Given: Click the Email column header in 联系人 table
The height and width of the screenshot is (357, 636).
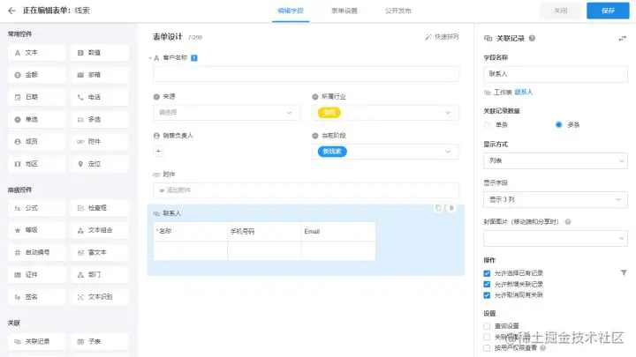Looking at the screenshot, I should click(337, 232).
